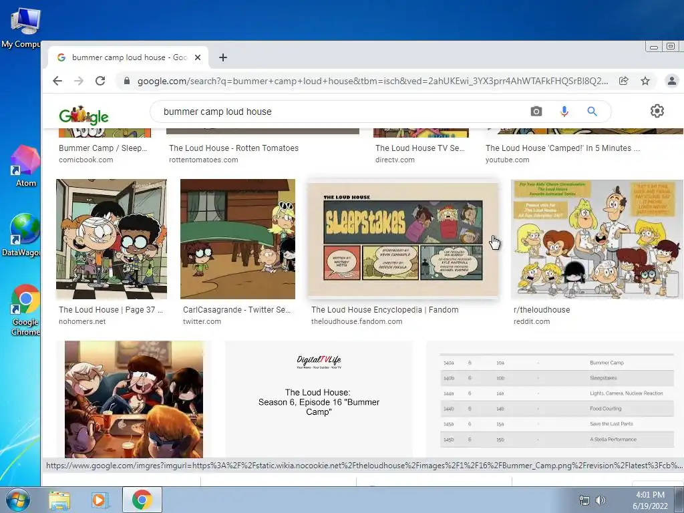Click the directv.com source text
This screenshot has width=684, height=513.
pos(395,160)
